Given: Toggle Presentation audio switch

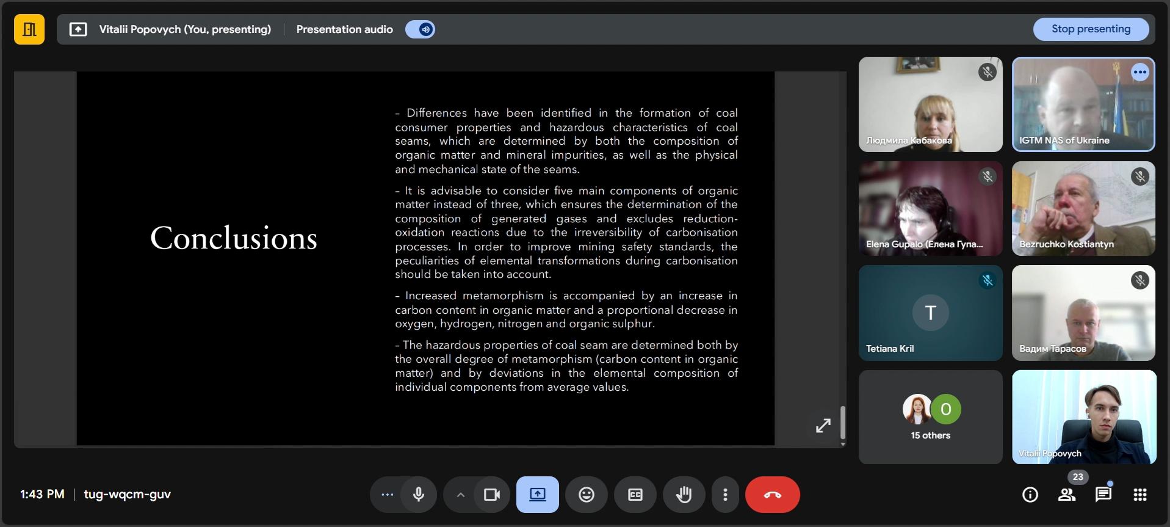Looking at the screenshot, I should [420, 29].
